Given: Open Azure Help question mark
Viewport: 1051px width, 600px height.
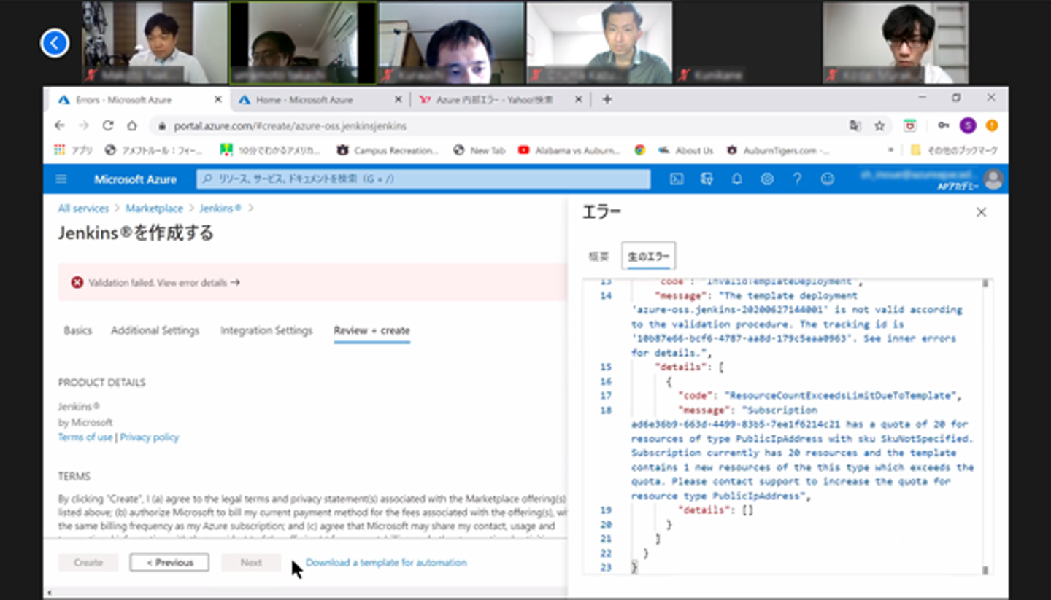Looking at the screenshot, I should pyautogui.click(x=797, y=179).
